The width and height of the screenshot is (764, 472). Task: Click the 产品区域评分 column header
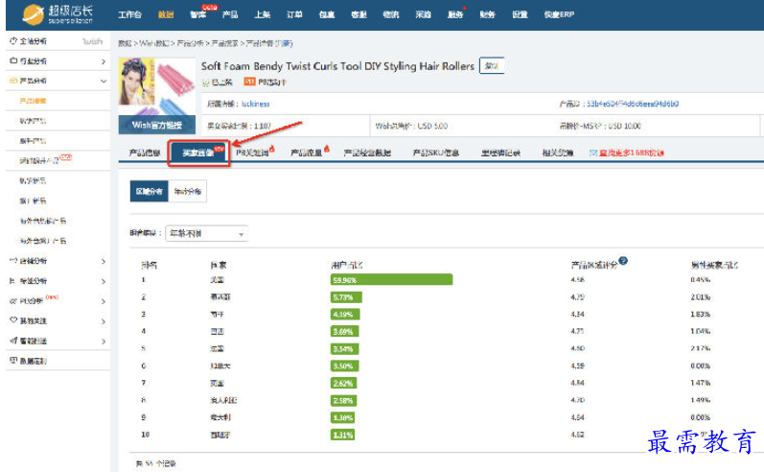point(594,265)
